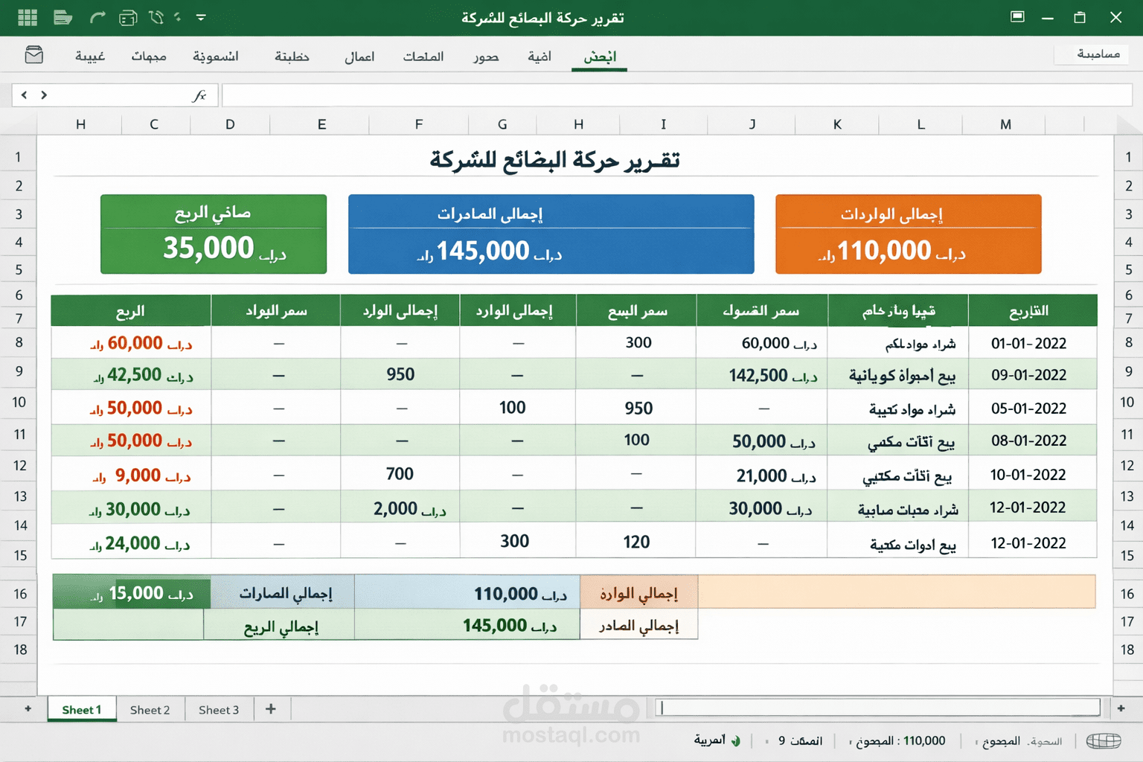
Task: Add a new sheet with plus after Sheet 3
Action: tap(271, 708)
